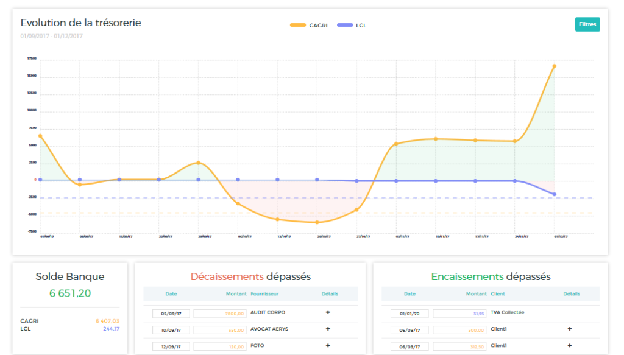Select CAGRI point at 03/11/17
624x355 pixels.
396,144
